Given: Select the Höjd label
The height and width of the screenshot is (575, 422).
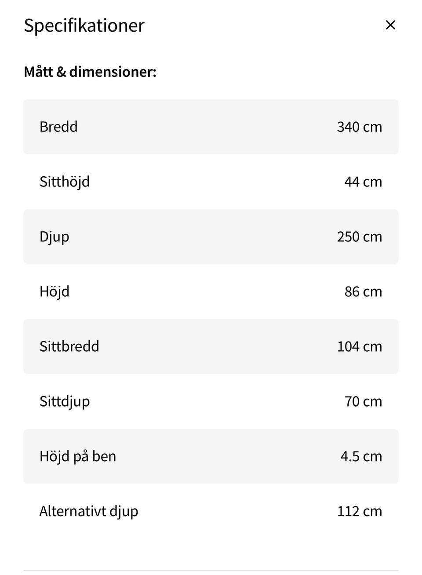Looking at the screenshot, I should click(55, 291).
